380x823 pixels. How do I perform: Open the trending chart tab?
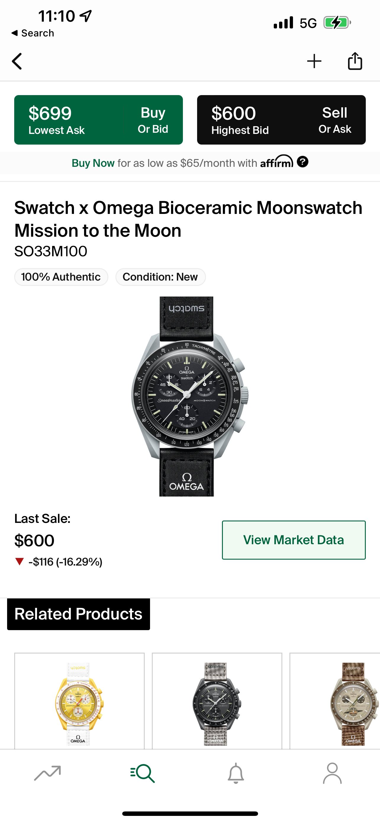pos(48,773)
